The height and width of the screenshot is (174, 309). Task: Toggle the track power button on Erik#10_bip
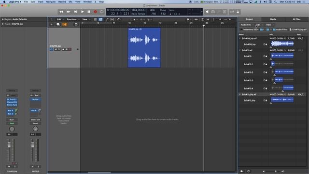(x=52, y=49)
